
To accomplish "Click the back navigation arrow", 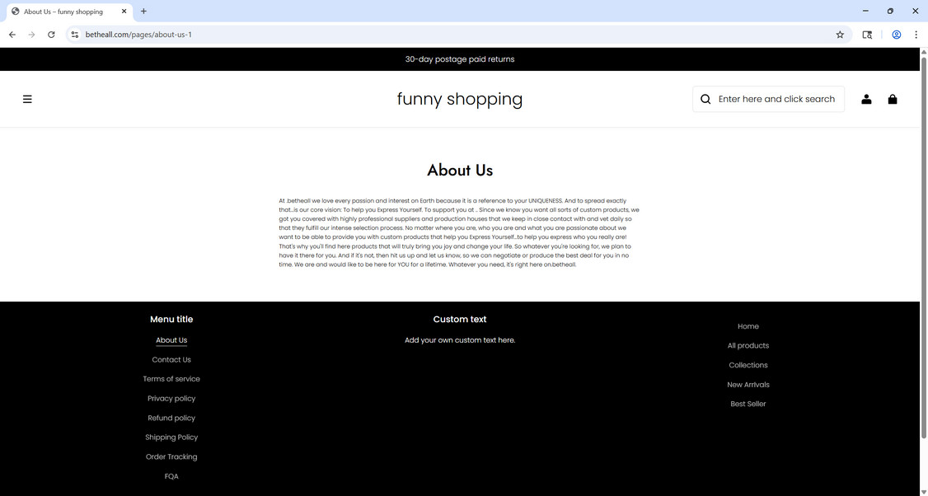I will 12,35.
